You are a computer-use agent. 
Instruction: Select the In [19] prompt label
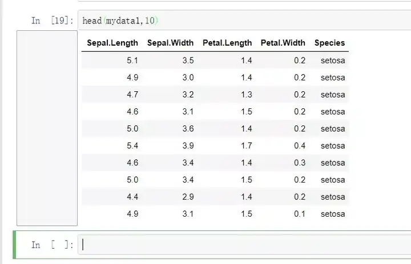pyautogui.click(x=52, y=21)
